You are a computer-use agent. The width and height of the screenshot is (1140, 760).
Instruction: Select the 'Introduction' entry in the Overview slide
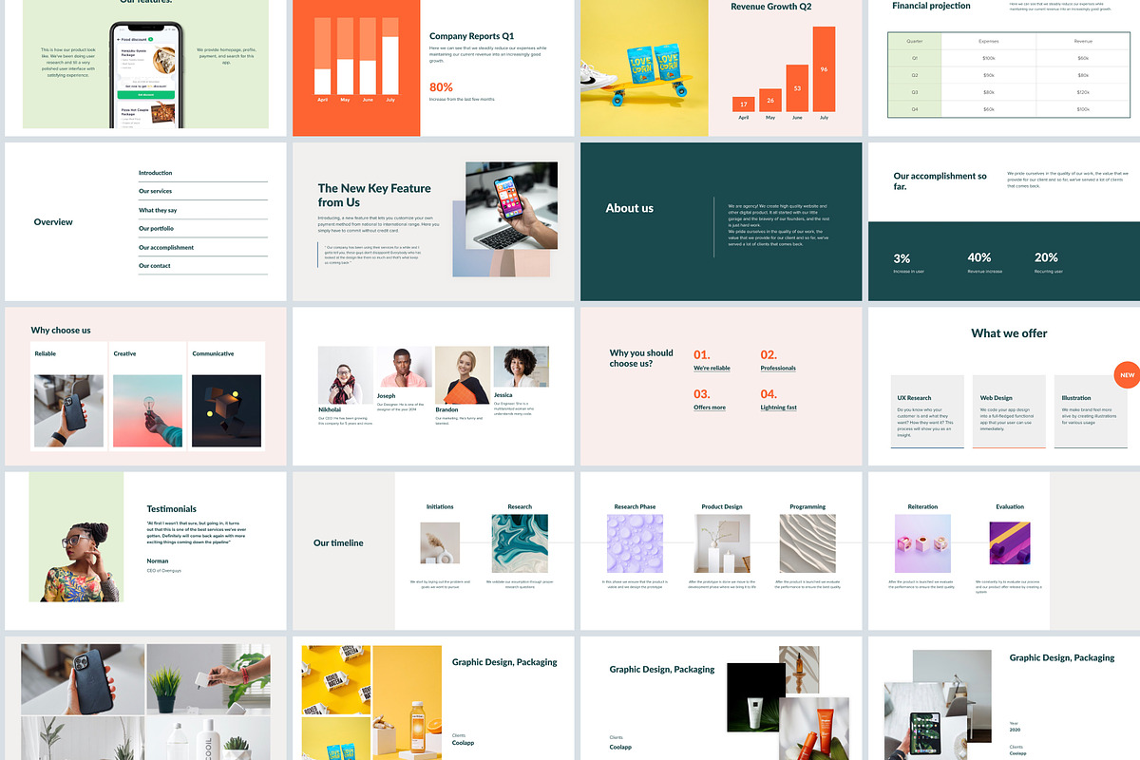pos(156,173)
